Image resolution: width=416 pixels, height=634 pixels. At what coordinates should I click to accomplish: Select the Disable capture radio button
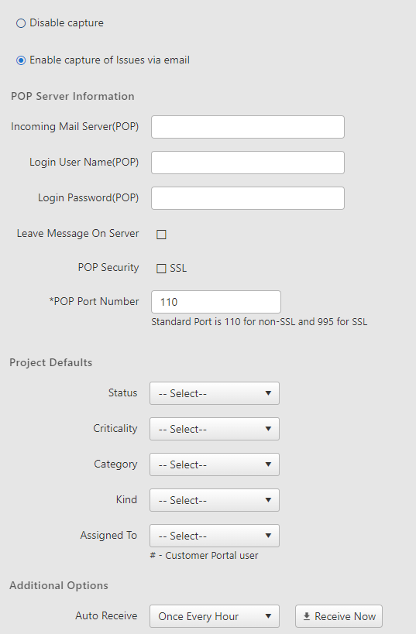[21, 23]
